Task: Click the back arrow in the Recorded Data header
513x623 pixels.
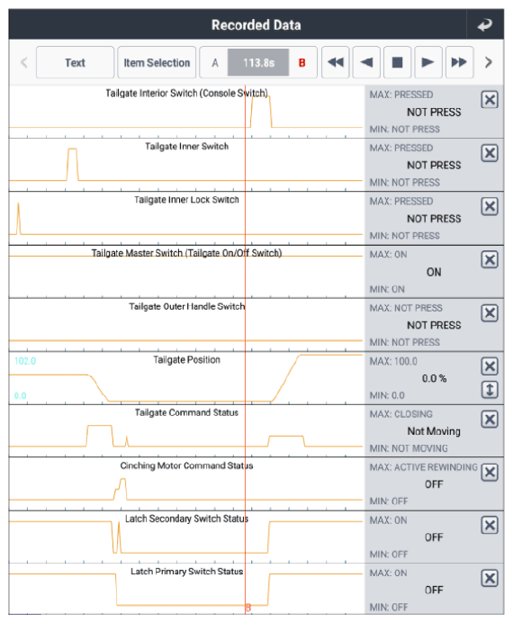Action: point(484,24)
